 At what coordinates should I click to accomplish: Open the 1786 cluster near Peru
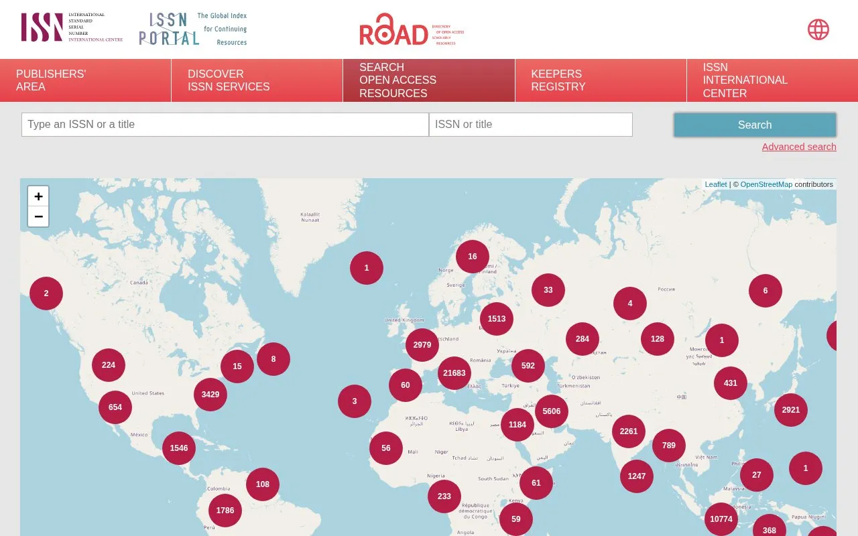[x=225, y=511]
